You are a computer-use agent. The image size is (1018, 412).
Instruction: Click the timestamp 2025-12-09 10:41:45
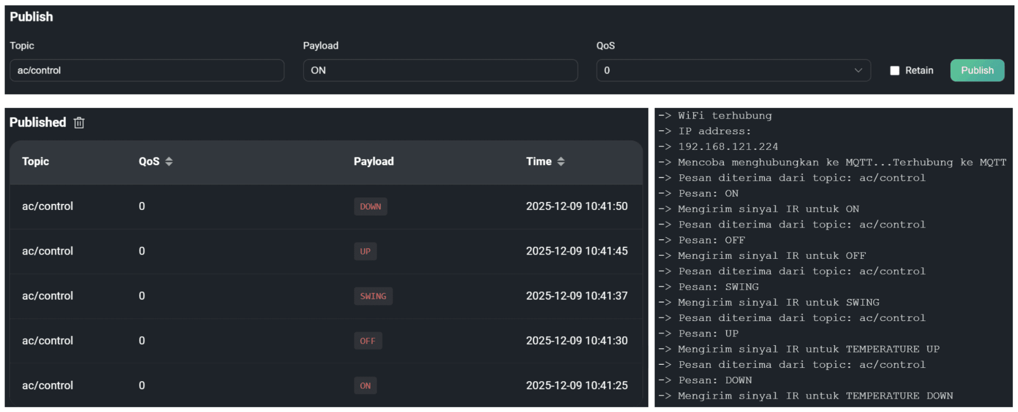point(577,251)
